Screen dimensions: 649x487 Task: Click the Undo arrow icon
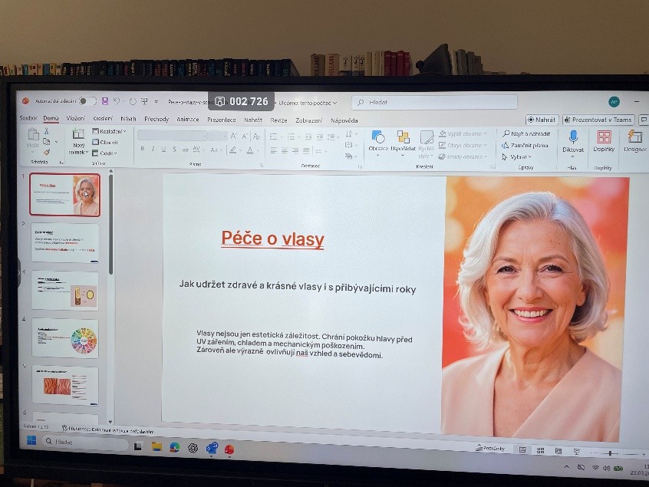[x=117, y=101]
